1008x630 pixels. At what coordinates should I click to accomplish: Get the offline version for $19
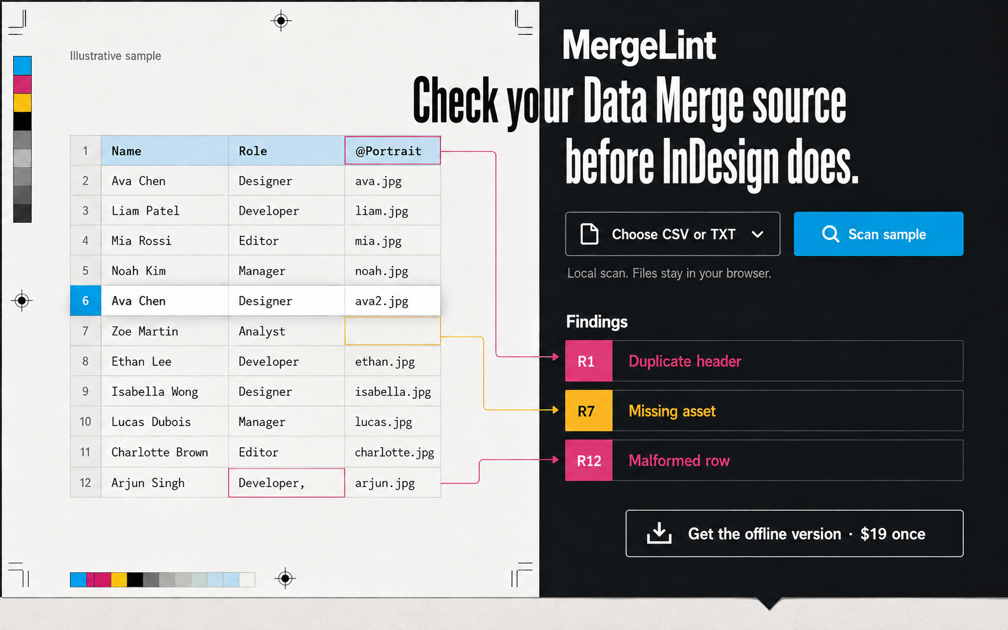pos(794,533)
